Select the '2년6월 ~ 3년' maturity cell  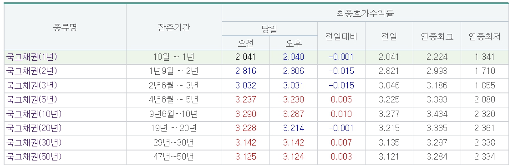(174, 85)
